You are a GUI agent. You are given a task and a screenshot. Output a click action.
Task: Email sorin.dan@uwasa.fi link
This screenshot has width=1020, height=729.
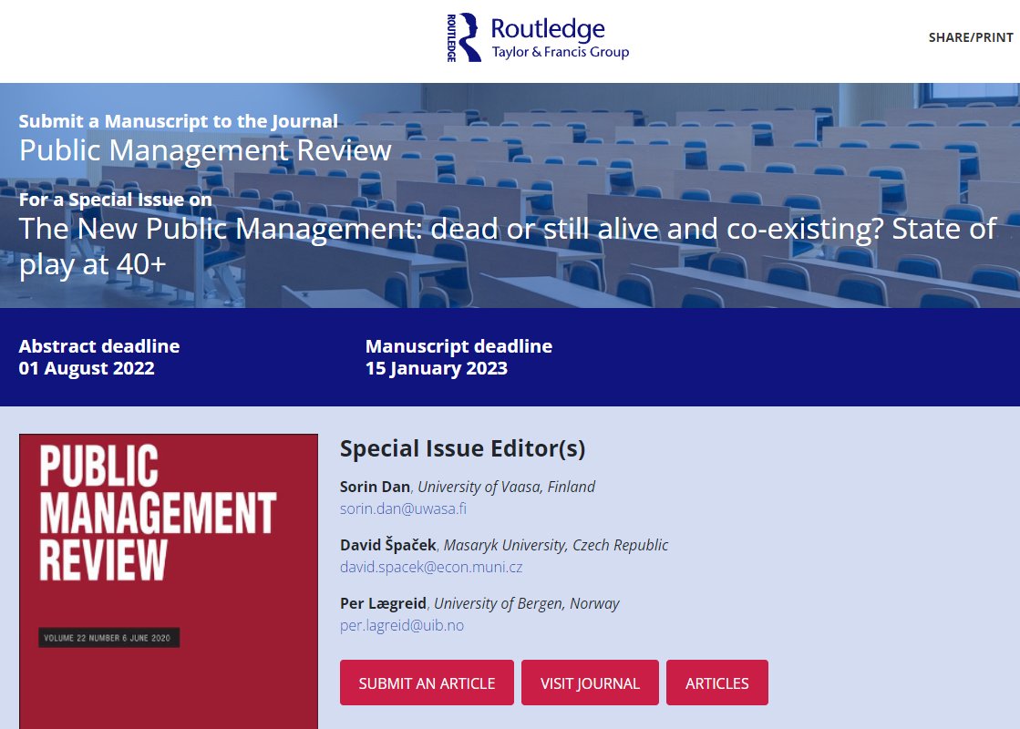(x=403, y=508)
